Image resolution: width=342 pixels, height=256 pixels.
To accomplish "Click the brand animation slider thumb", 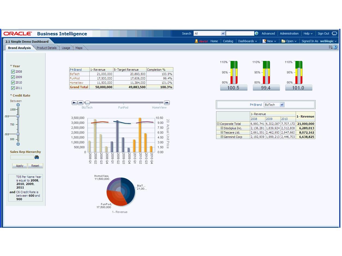I will tap(87, 103).
